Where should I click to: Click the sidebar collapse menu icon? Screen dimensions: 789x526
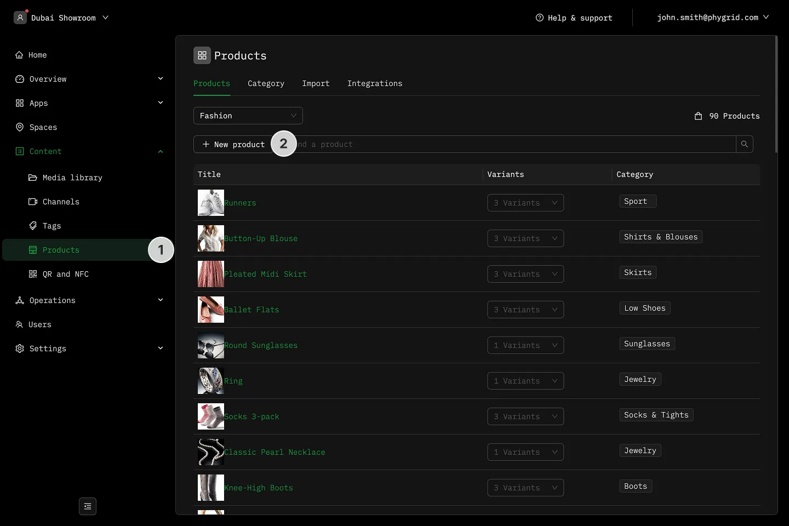[x=88, y=506]
